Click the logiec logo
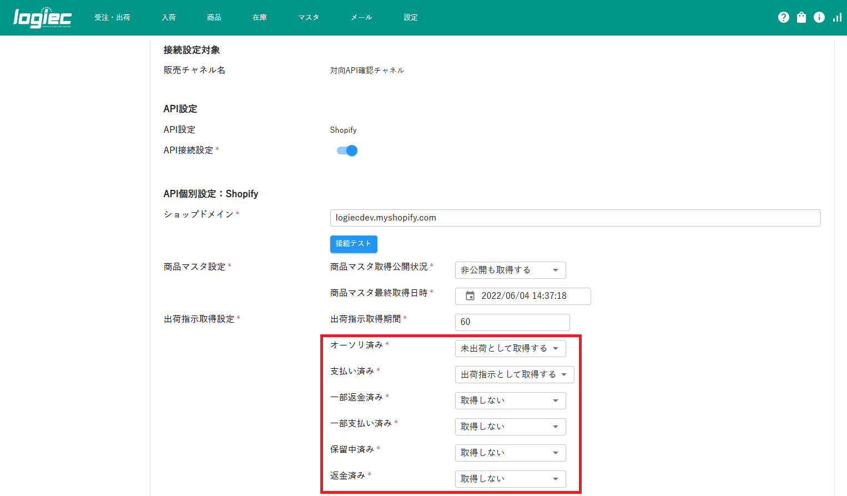 pos(42,18)
